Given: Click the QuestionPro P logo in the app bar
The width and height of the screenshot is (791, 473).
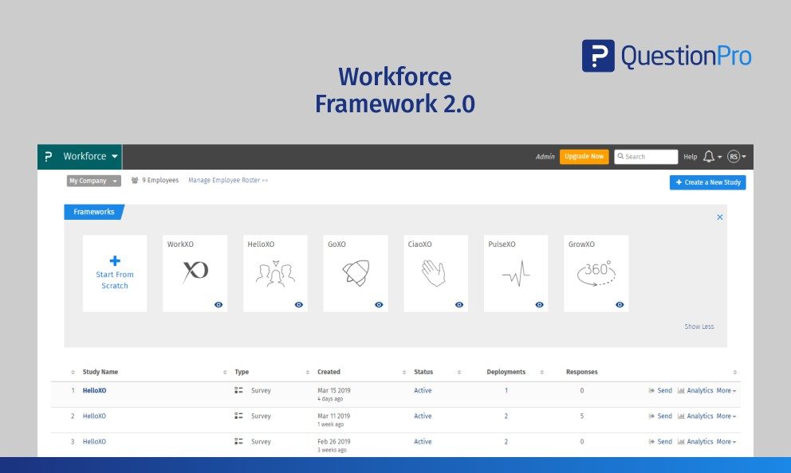Looking at the screenshot, I should 49,157.
